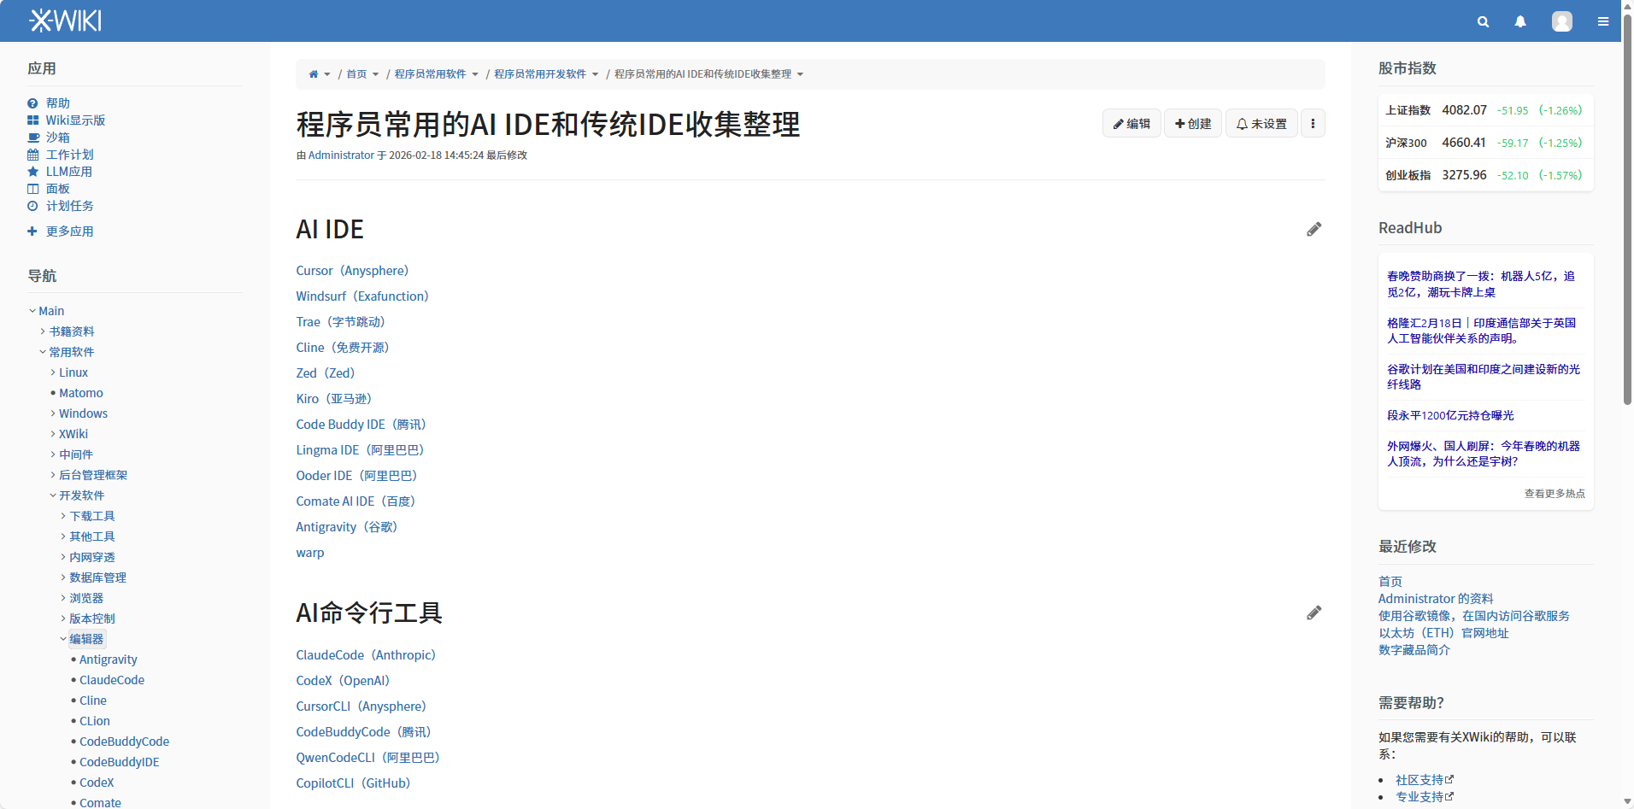
Task: Collapse the Main navigation node
Action: pyautogui.click(x=32, y=310)
